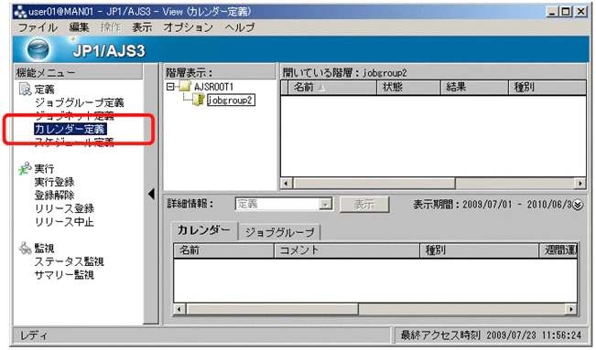Click the 結果 column header

click(474, 88)
